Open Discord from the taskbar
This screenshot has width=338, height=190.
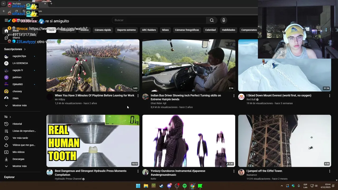click(169, 186)
